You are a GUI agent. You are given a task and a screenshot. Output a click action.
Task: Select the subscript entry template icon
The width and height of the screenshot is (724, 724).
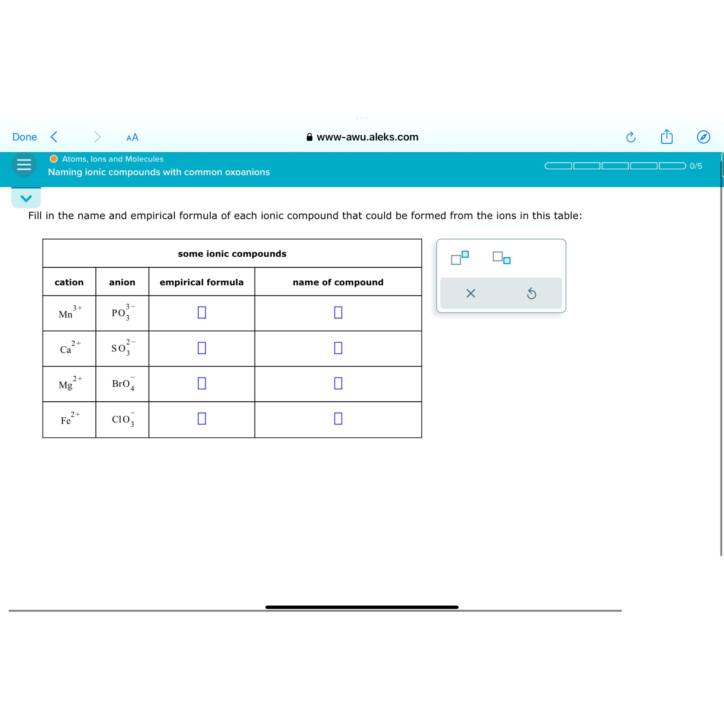pos(501,258)
